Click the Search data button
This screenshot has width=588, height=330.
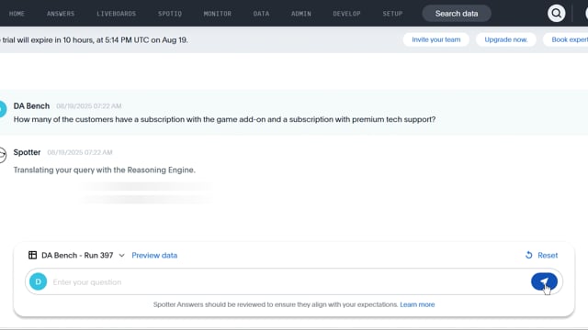[x=457, y=14]
